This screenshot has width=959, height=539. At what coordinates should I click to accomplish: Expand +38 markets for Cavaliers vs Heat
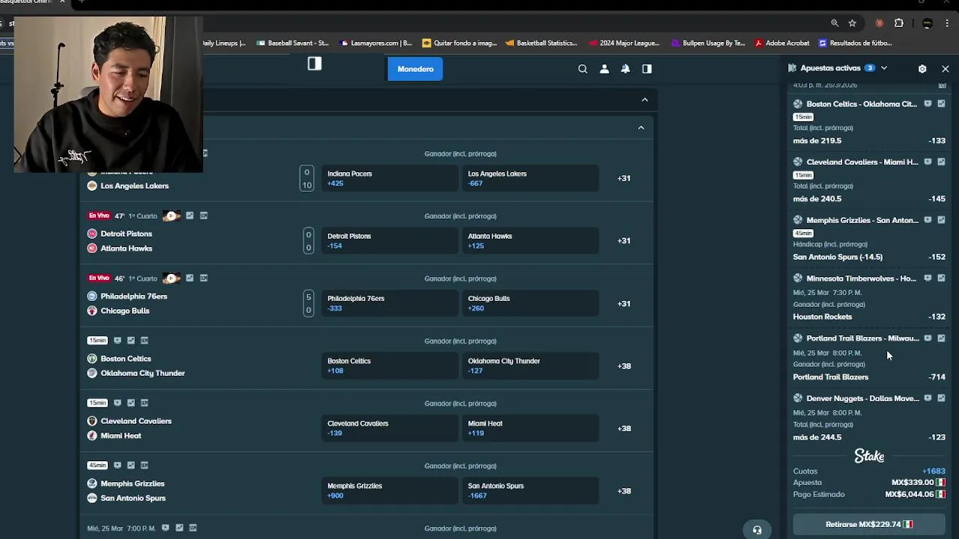click(x=624, y=429)
